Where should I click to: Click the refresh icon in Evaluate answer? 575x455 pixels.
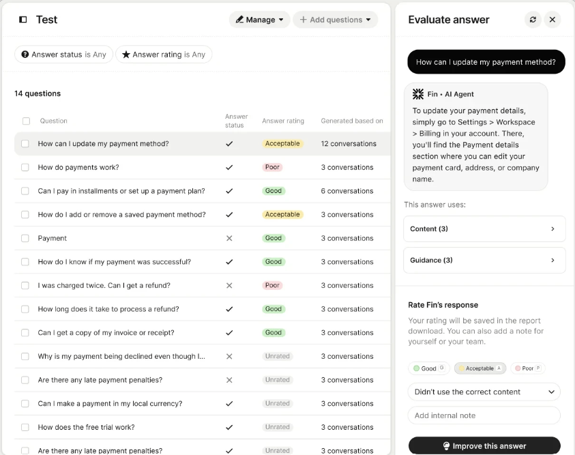(533, 20)
